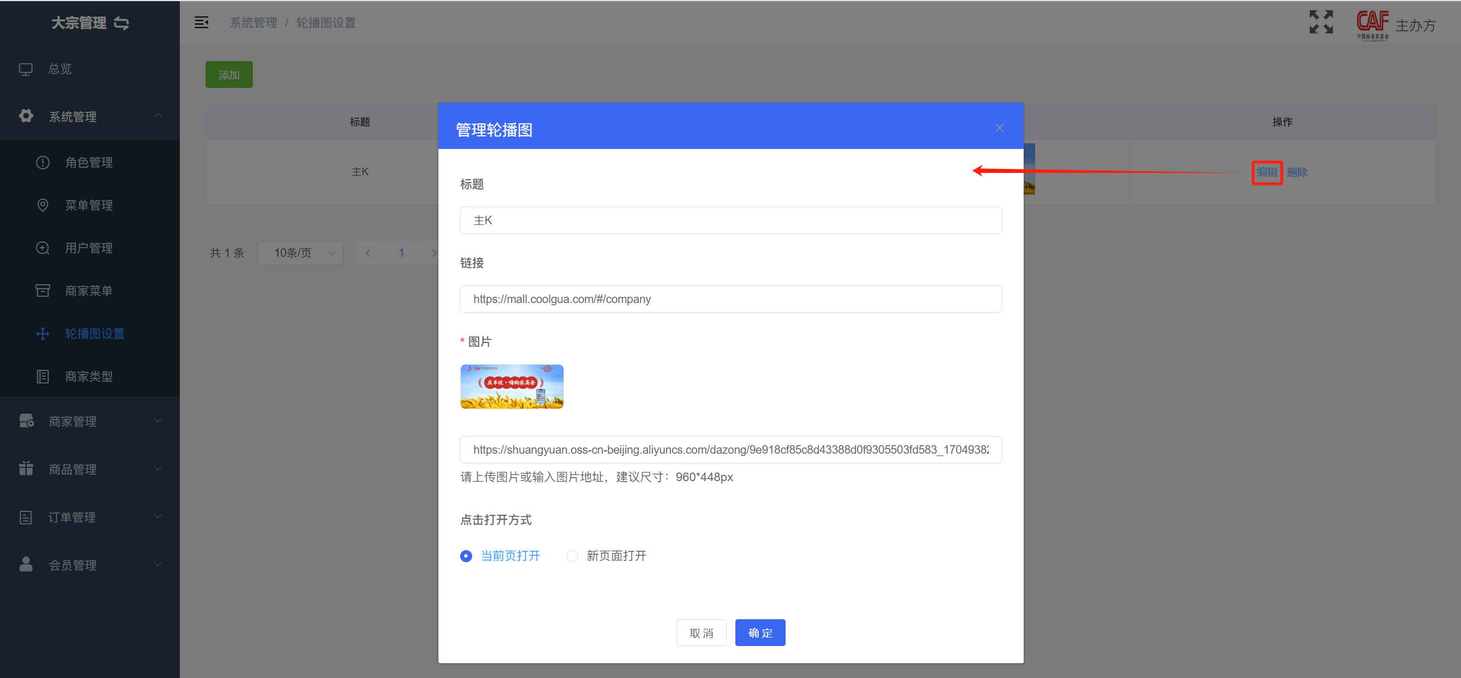The image size is (1461, 678).
Task: Select the 当前页打开 radio option
Action: pyautogui.click(x=466, y=556)
